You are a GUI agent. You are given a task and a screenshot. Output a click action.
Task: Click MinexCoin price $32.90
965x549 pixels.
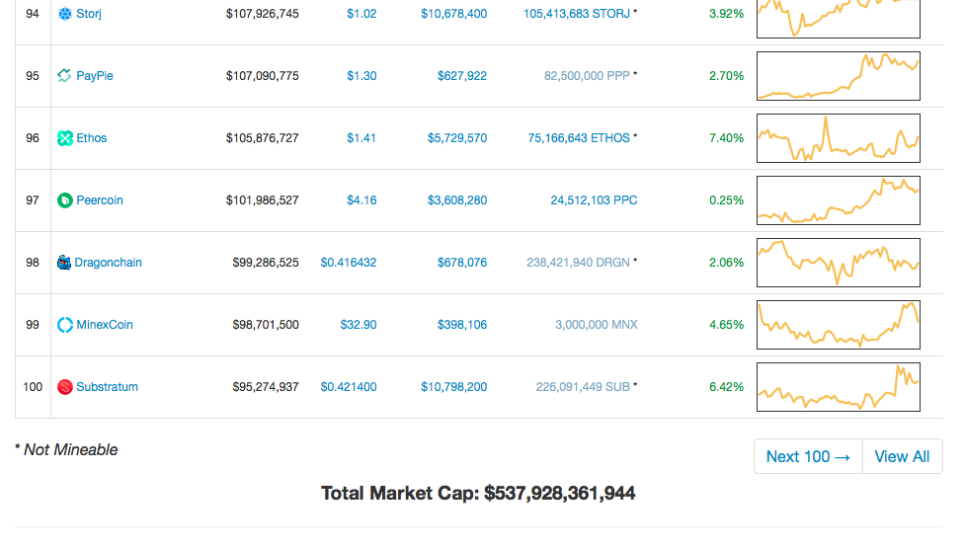359,324
